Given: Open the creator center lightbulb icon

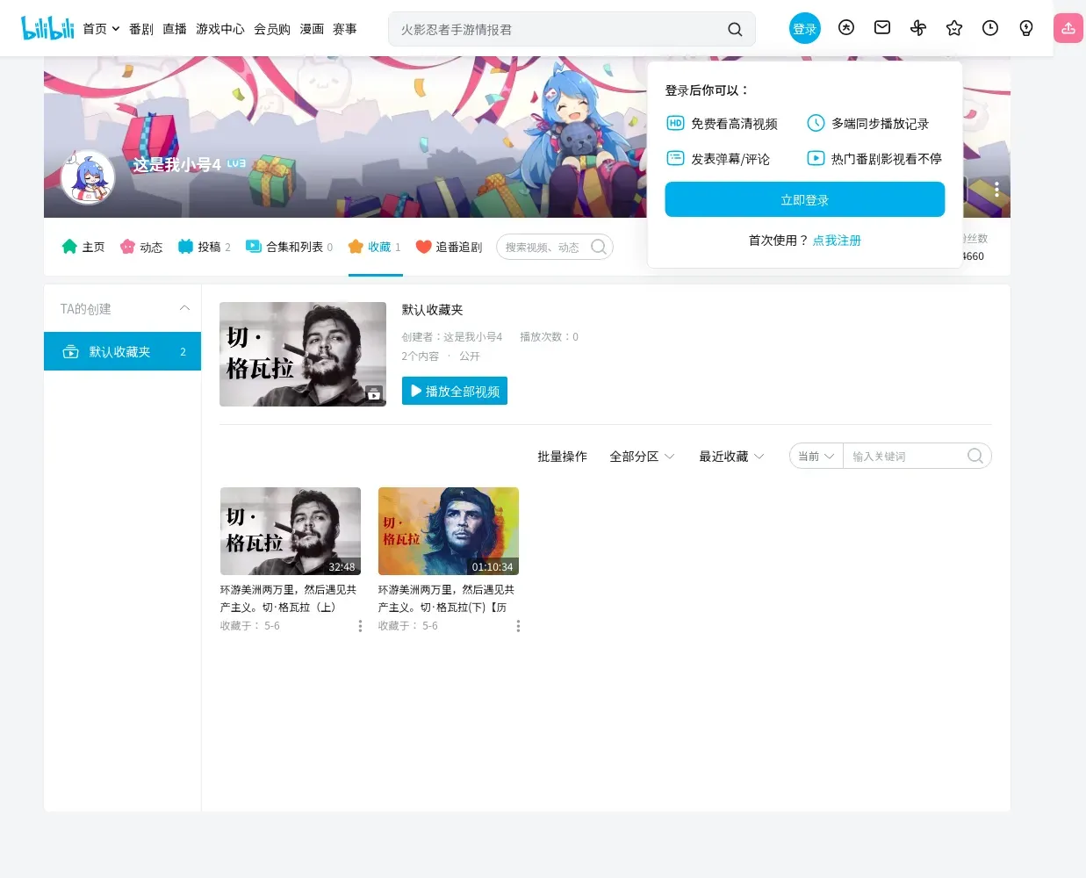Looking at the screenshot, I should click(x=1026, y=28).
